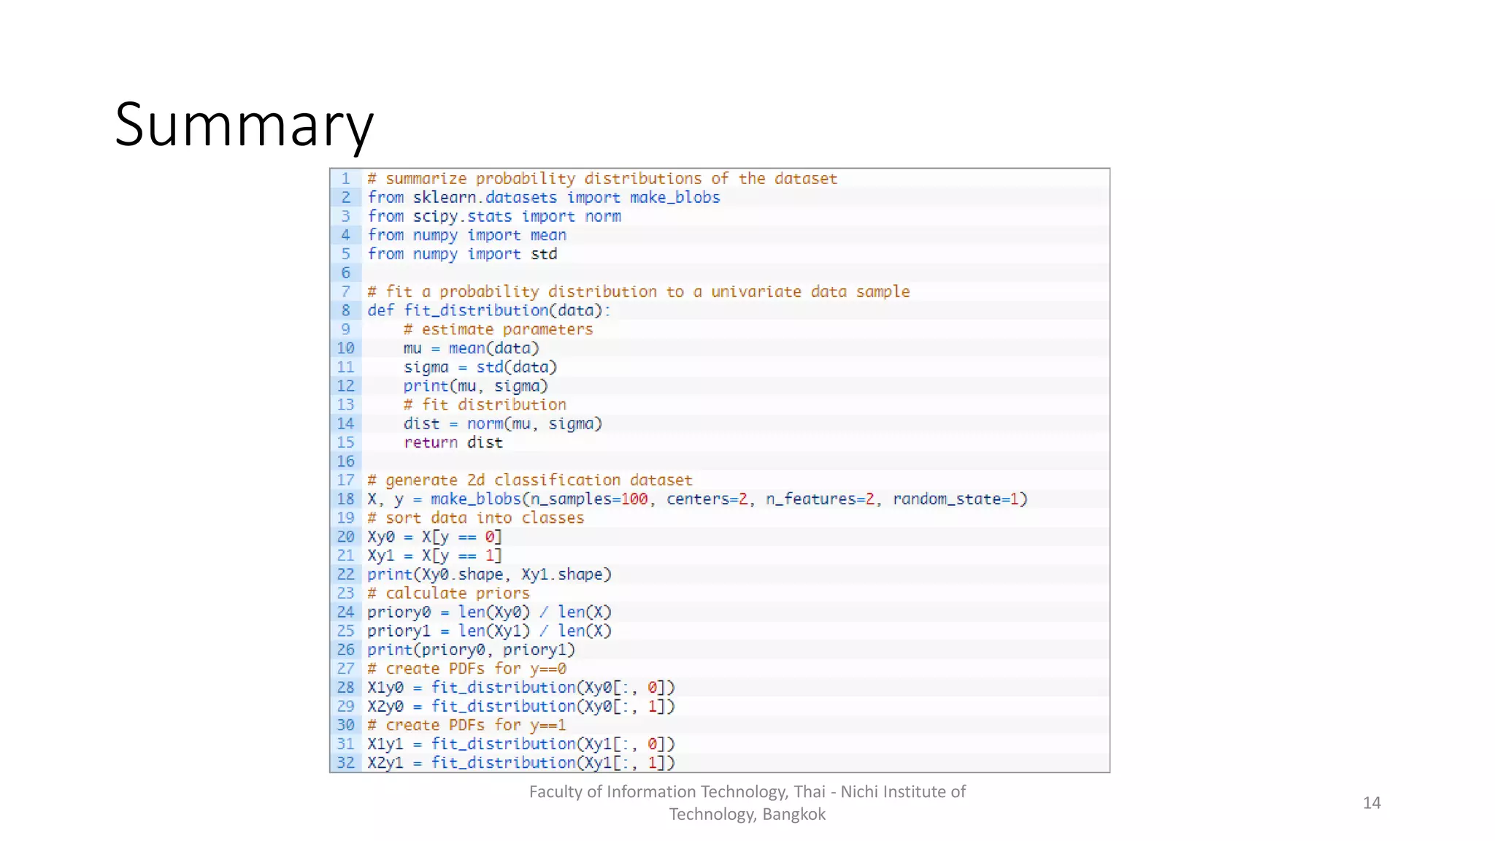Click the line 'priory1 = len(Xy1) / len(X)'
1495x841 pixels.
[x=489, y=631]
